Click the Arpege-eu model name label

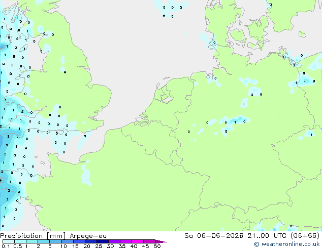[88, 236]
